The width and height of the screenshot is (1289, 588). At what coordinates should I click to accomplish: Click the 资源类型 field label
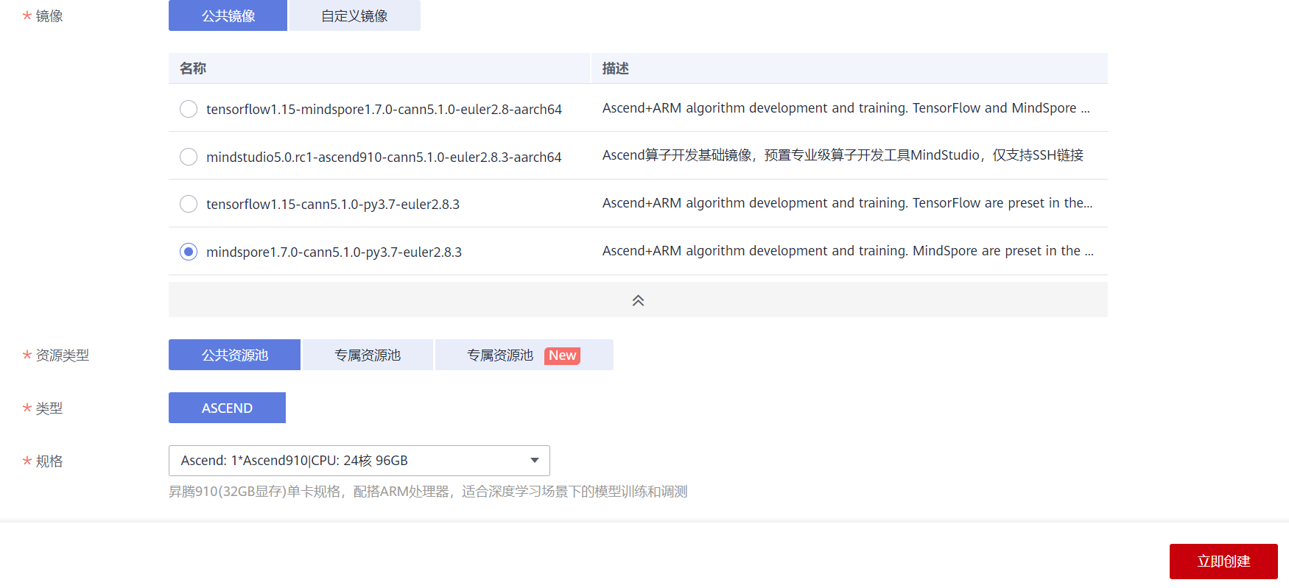(x=63, y=355)
